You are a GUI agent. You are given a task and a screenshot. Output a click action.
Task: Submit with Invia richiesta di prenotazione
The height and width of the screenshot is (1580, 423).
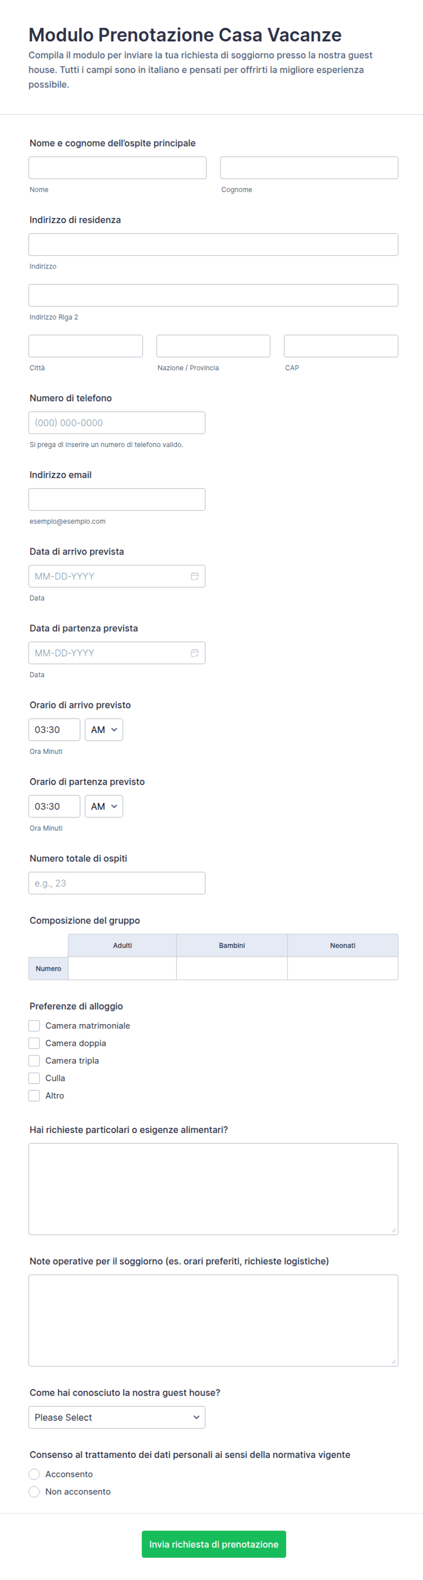(x=213, y=1544)
